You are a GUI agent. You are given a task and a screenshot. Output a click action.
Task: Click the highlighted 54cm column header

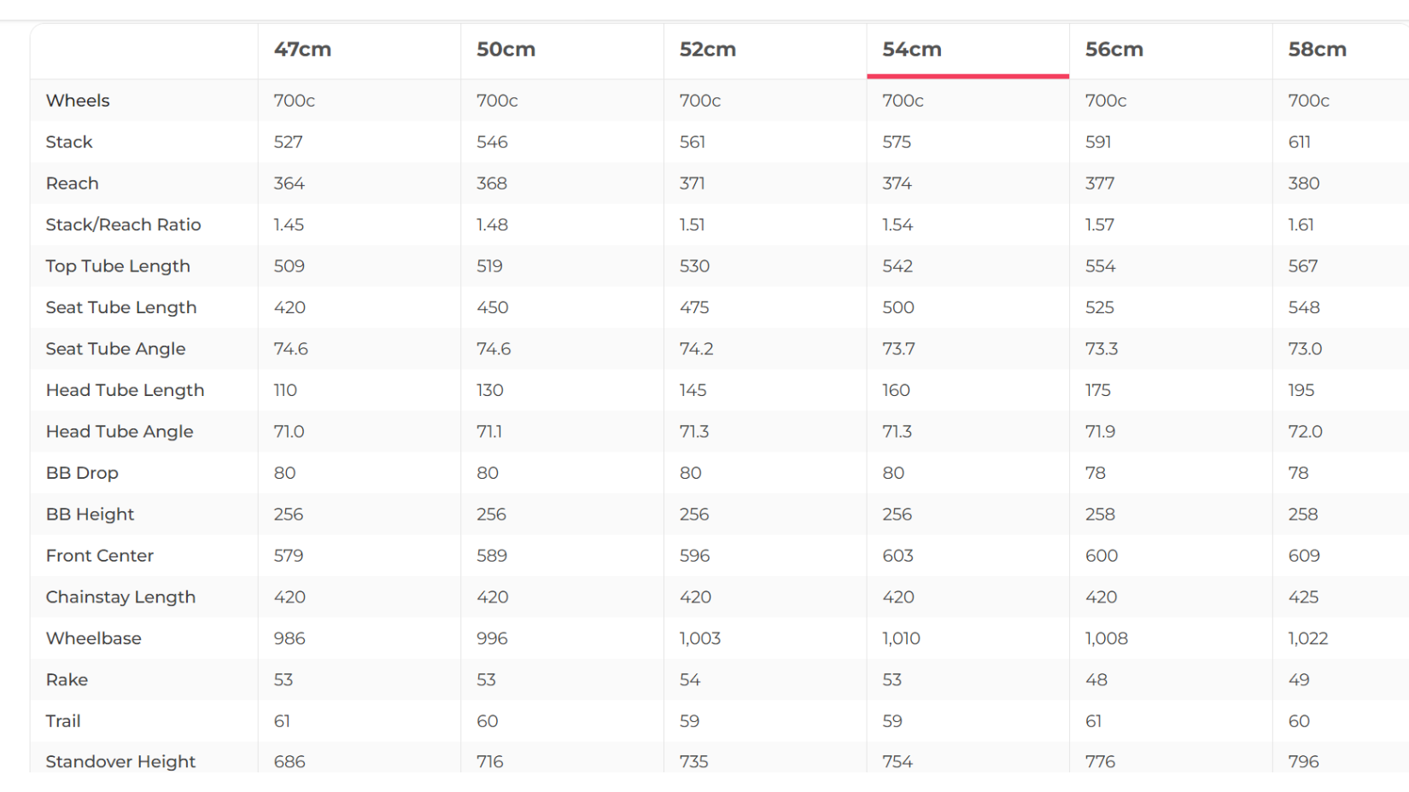pos(912,49)
